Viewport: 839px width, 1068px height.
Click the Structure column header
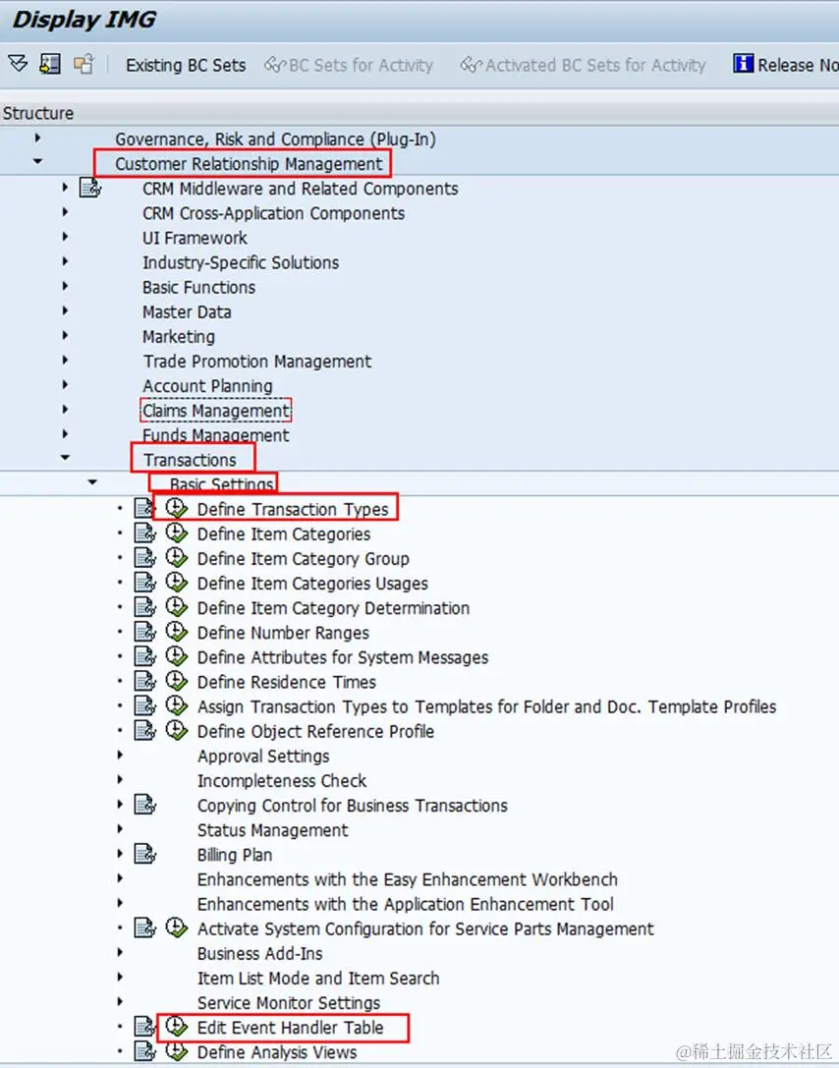(38, 113)
